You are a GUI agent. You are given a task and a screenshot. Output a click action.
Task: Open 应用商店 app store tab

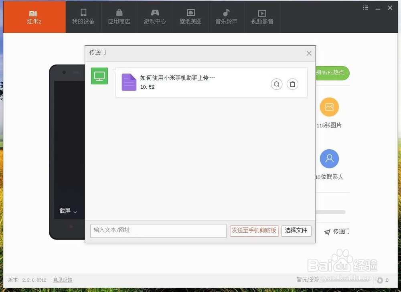click(119, 17)
